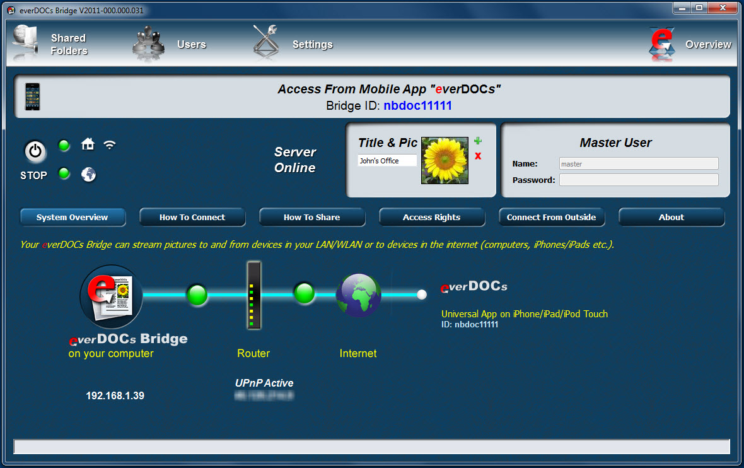This screenshot has width=744, height=468.
Task: Click the sunflower picture thumbnail
Action: point(445,160)
